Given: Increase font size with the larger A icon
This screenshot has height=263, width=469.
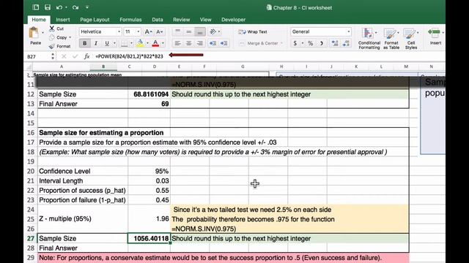Looking at the screenshot, I should (x=148, y=31).
